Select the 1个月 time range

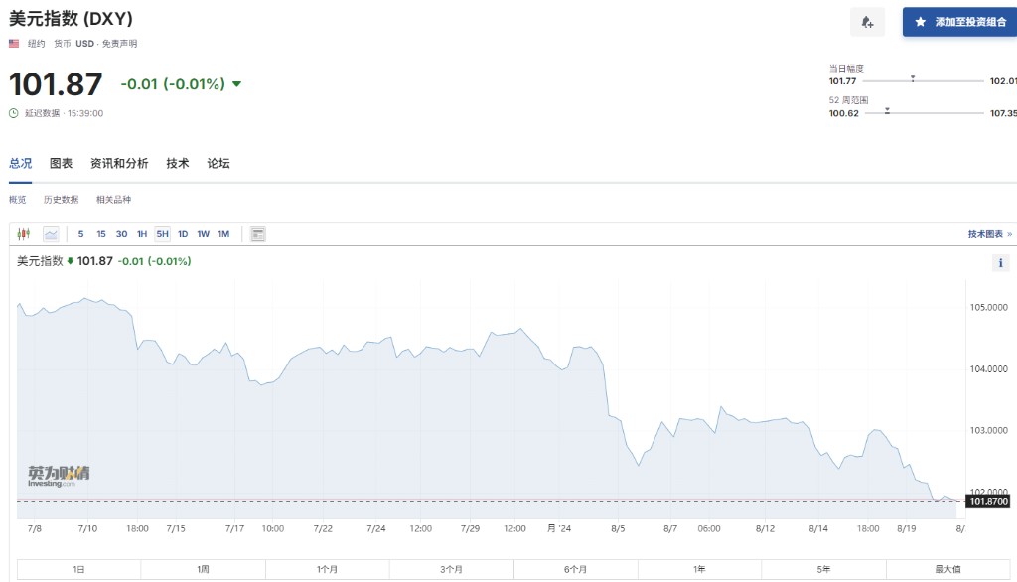(x=328, y=570)
